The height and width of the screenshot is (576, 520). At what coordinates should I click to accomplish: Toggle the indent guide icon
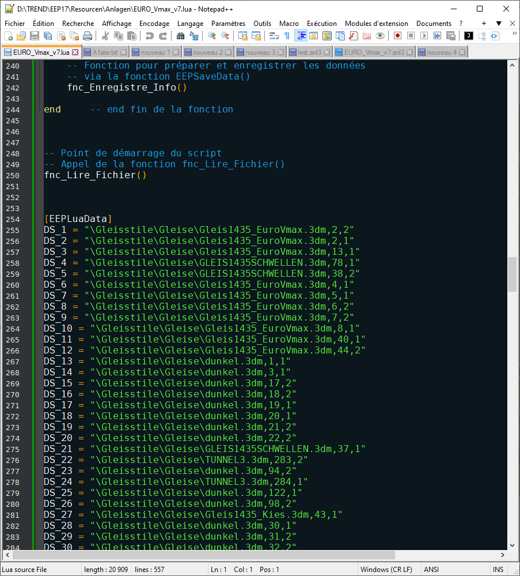point(301,36)
